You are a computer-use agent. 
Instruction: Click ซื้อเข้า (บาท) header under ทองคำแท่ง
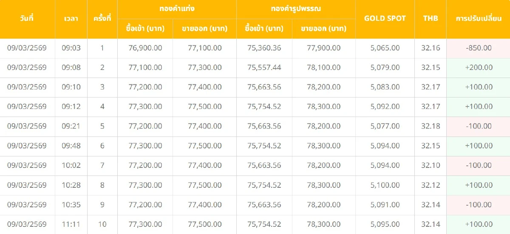click(145, 29)
